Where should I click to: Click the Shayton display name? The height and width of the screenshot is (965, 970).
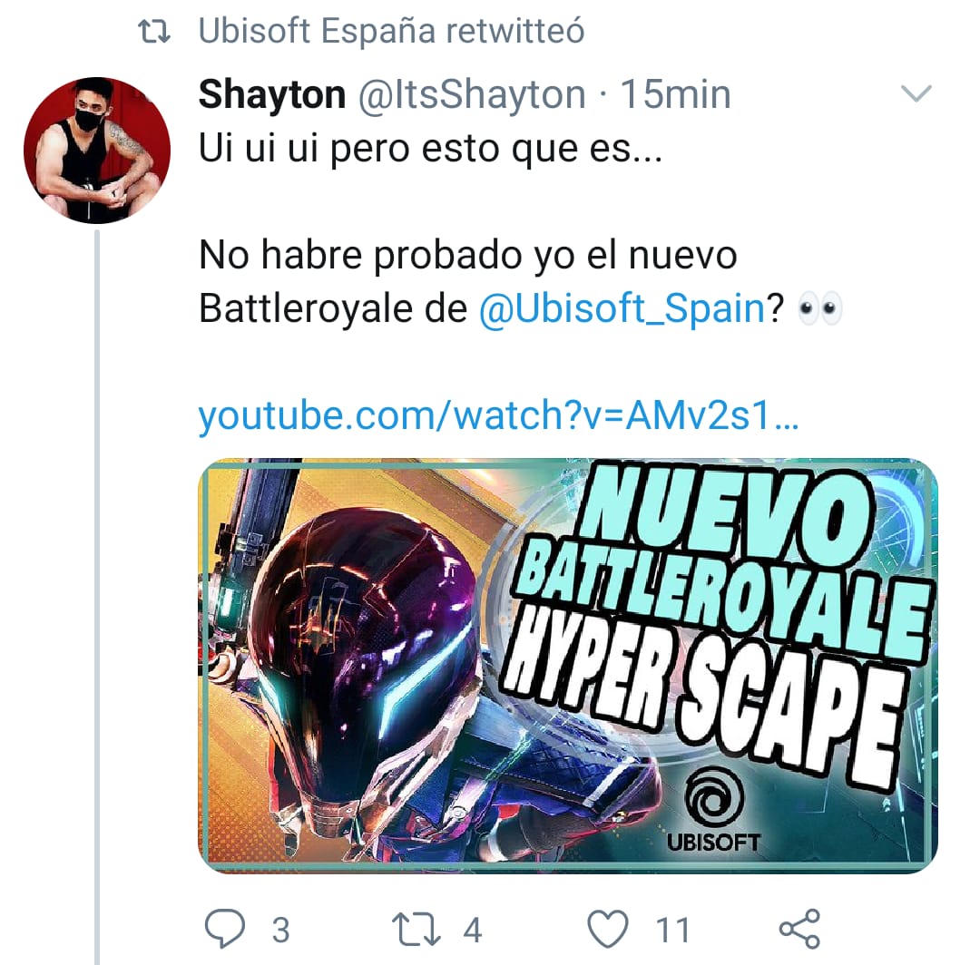(272, 94)
